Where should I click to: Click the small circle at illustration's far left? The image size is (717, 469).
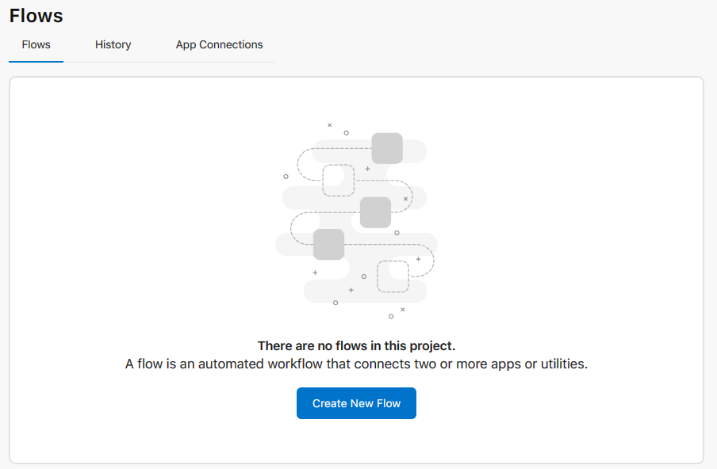tap(286, 177)
